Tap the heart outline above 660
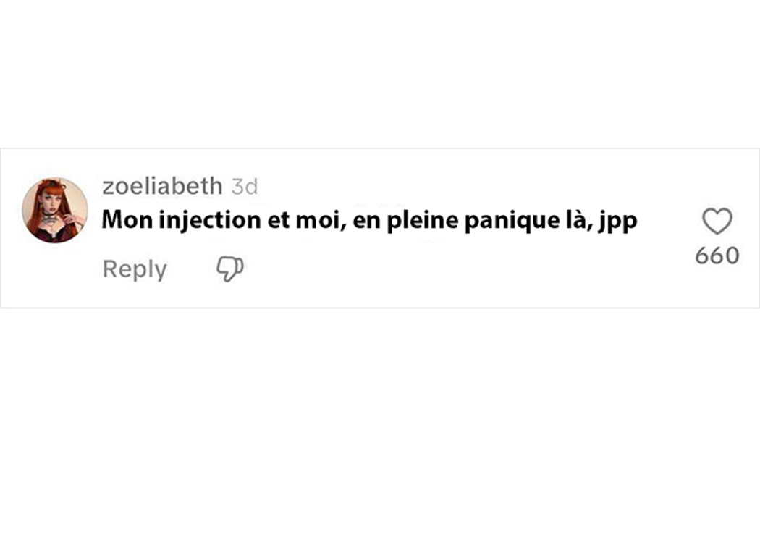760x540 pixels. click(x=717, y=222)
